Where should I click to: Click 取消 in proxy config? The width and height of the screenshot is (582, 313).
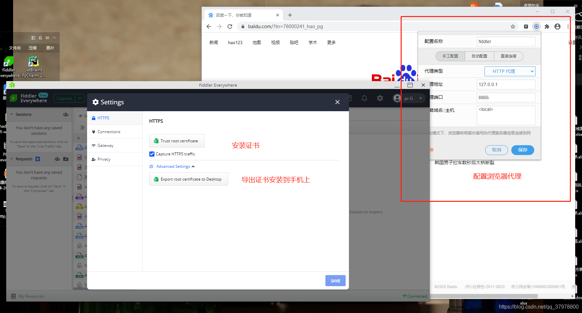point(496,150)
